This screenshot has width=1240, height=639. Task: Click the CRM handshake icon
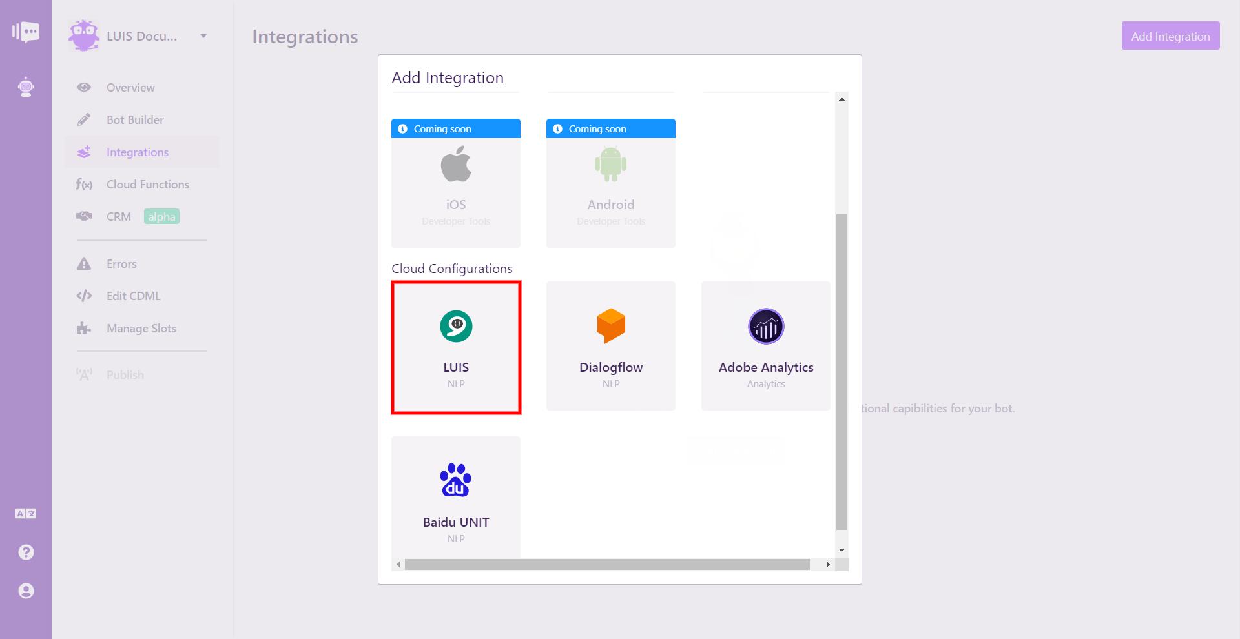(x=84, y=216)
